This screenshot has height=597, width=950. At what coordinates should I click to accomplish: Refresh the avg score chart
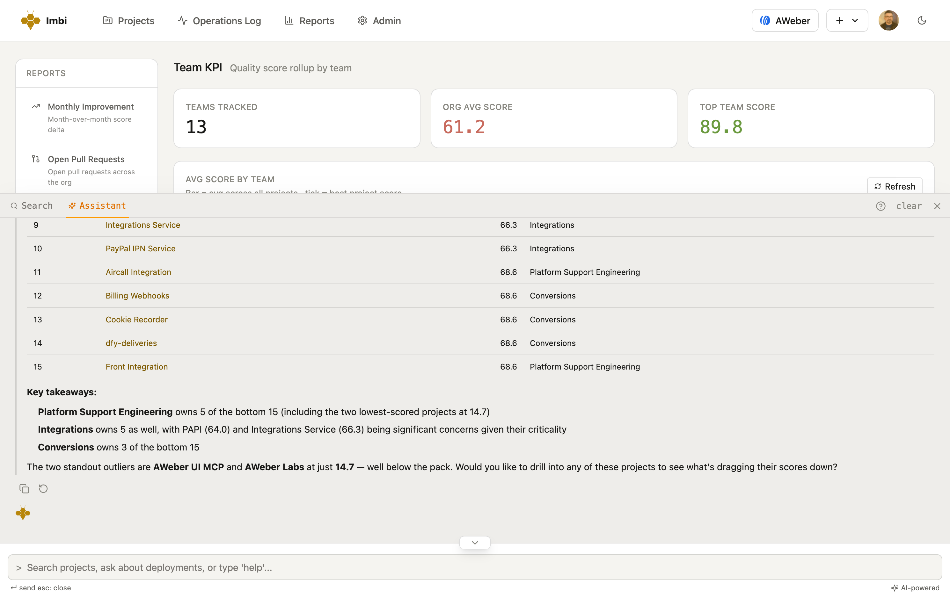point(895,186)
